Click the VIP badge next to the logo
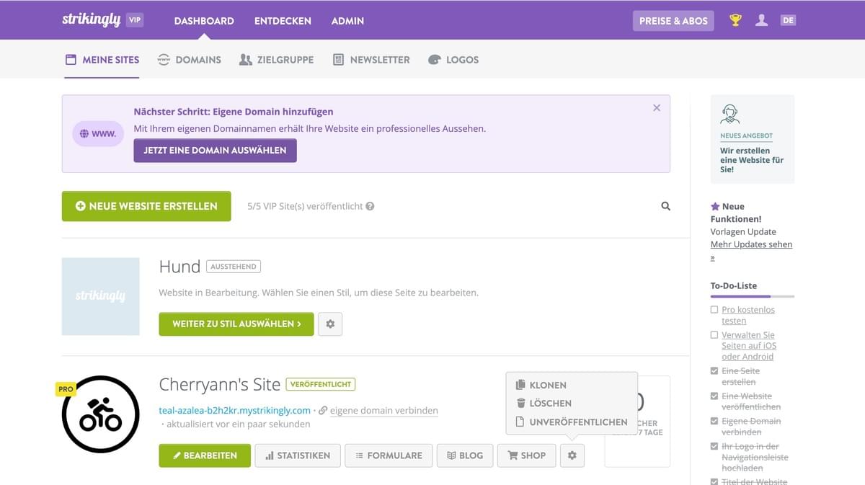 (134, 20)
